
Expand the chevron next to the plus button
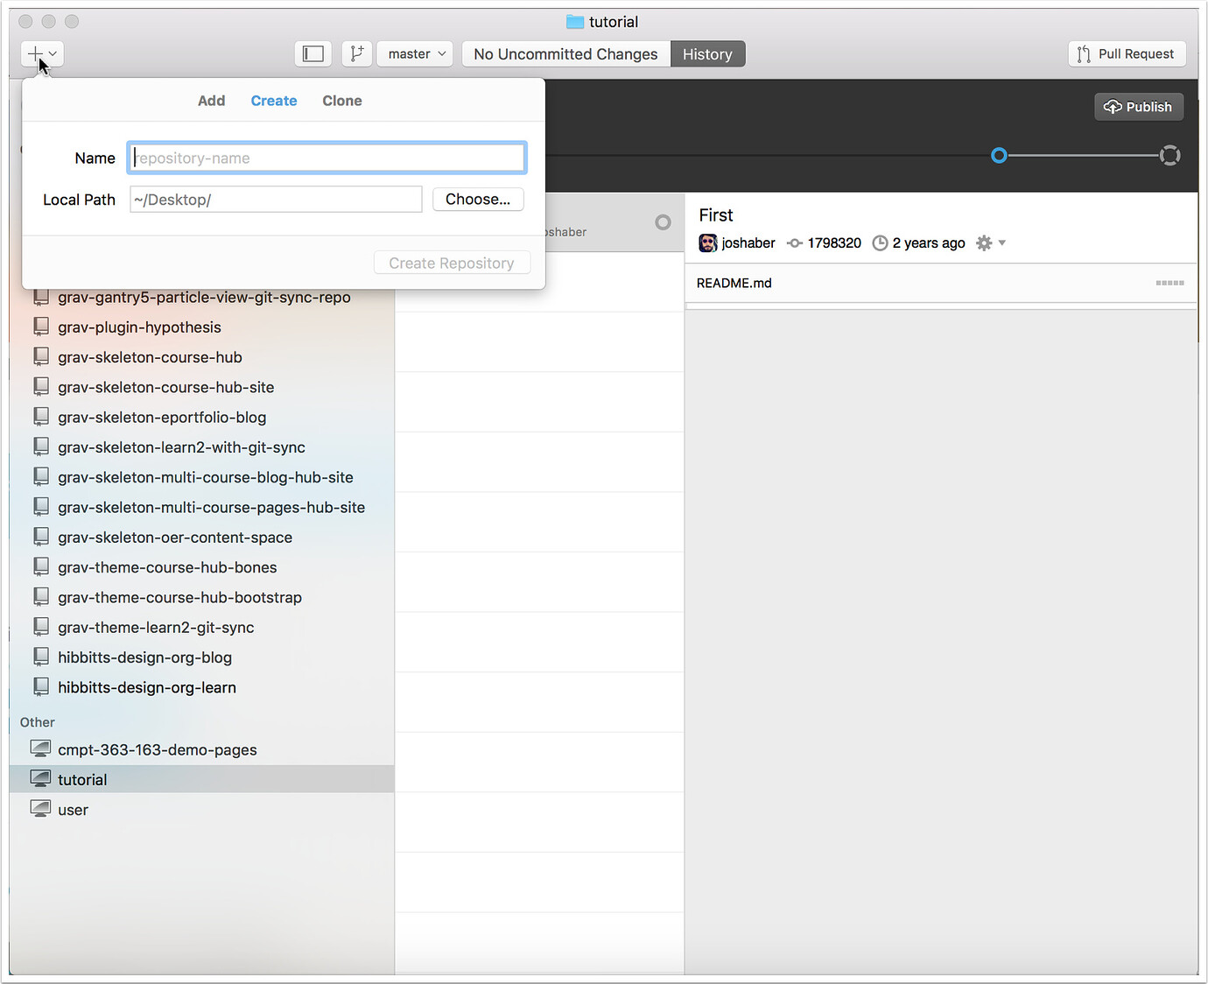pos(53,53)
